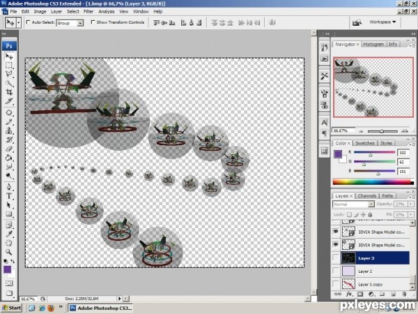
Task: Create new fill or adjustment layer
Action: [x=371, y=294]
